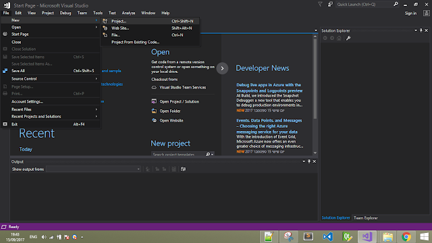Click the find message in code icon
432x243 pixels.
click(x=148, y=169)
